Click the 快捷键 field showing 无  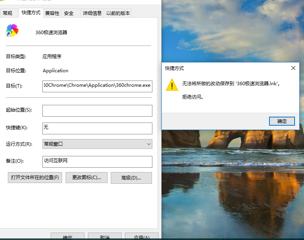(97, 128)
